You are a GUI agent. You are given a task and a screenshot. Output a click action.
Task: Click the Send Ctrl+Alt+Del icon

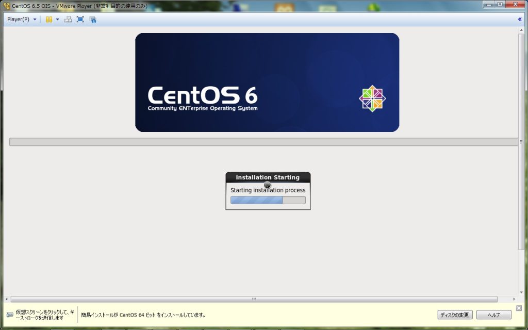(x=68, y=19)
